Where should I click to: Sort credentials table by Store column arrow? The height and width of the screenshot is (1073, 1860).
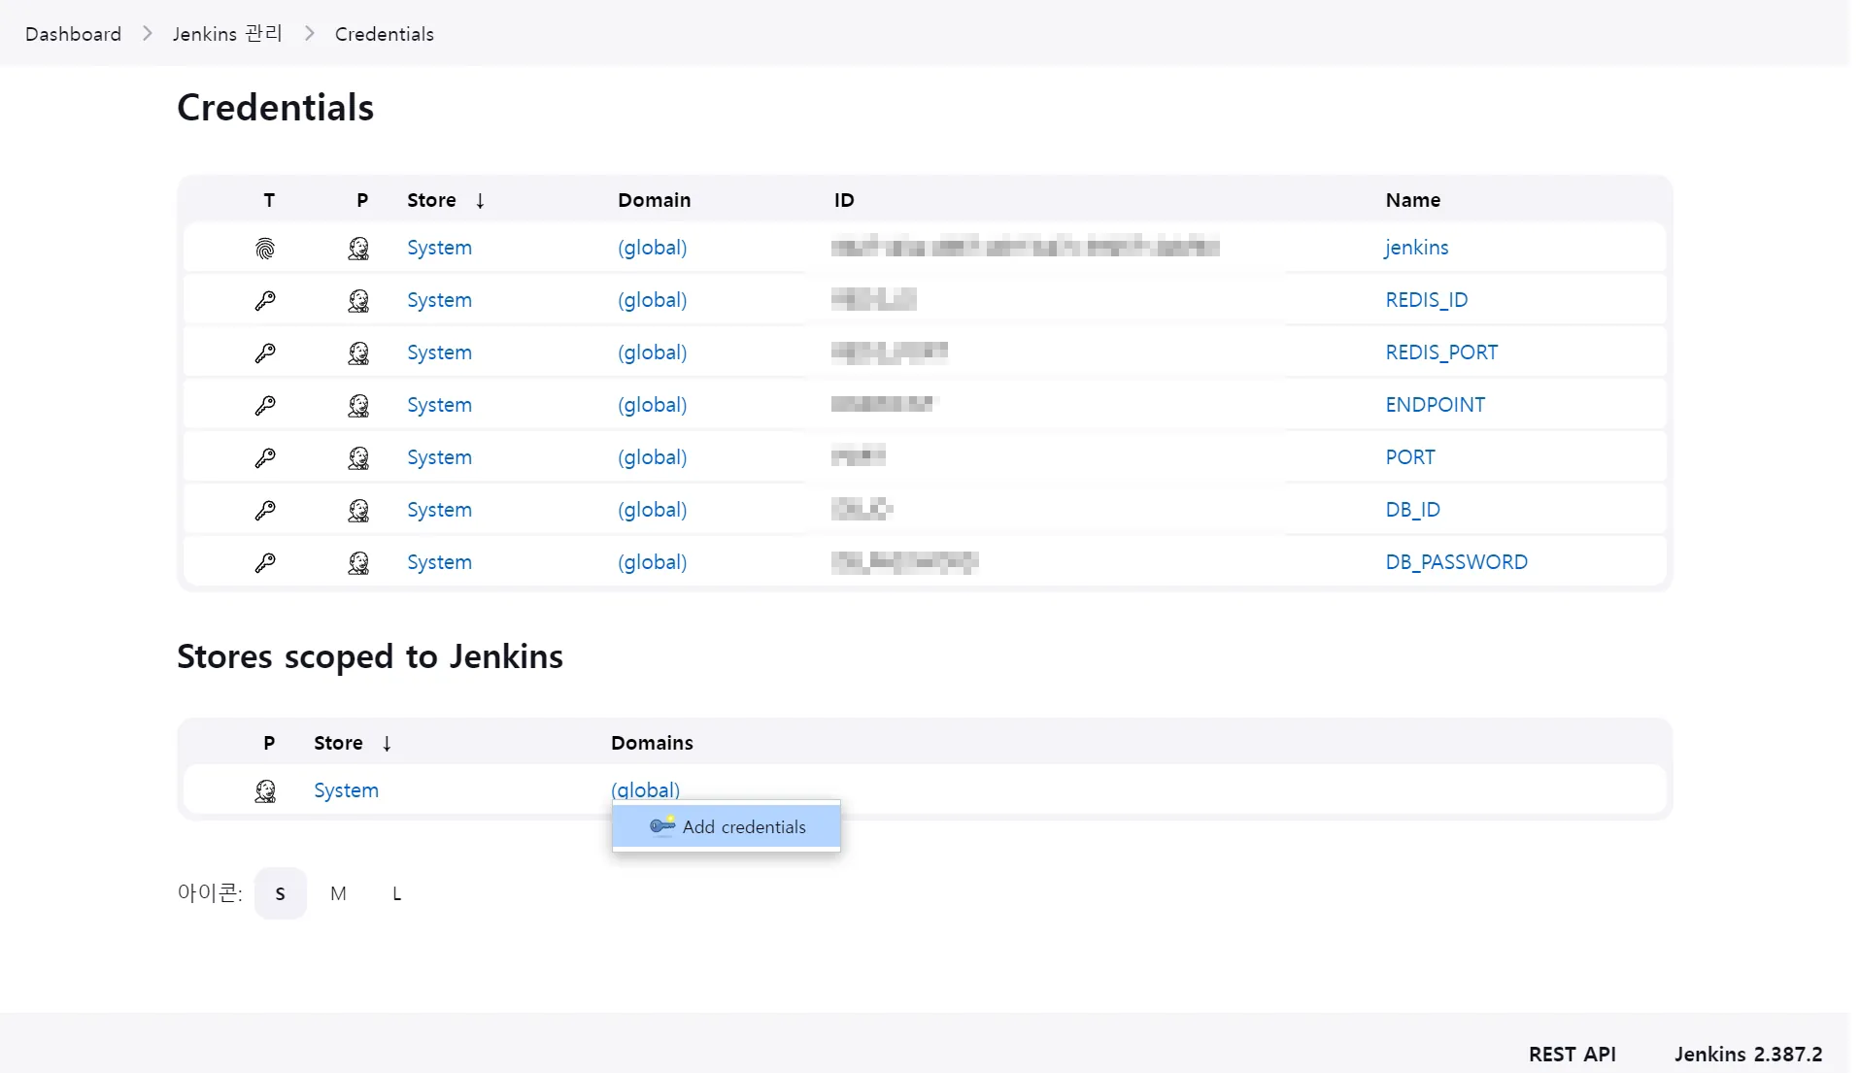tap(480, 201)
